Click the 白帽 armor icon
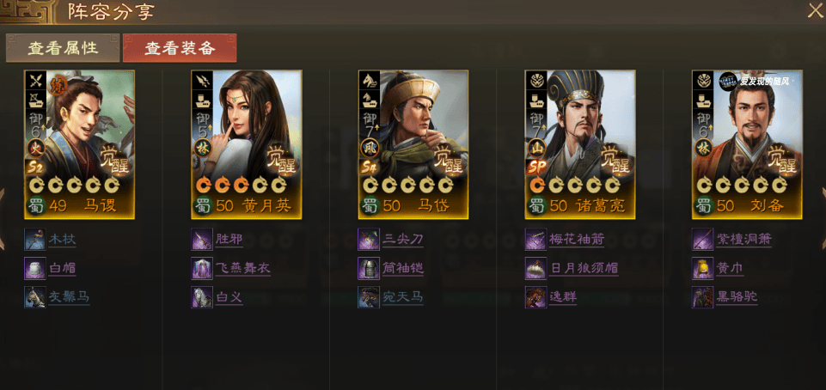The width and height of the screenshot is (826, 390). click(34, 268)
